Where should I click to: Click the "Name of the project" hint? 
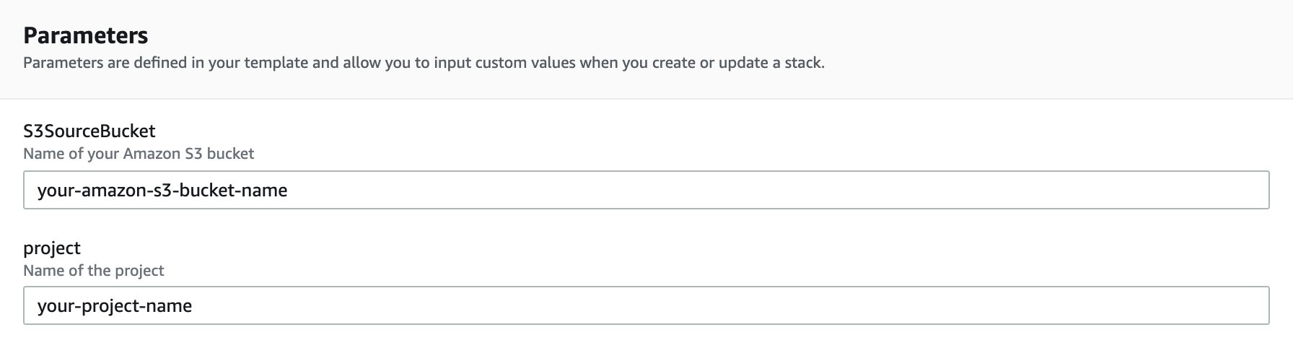tap(94, 271)
